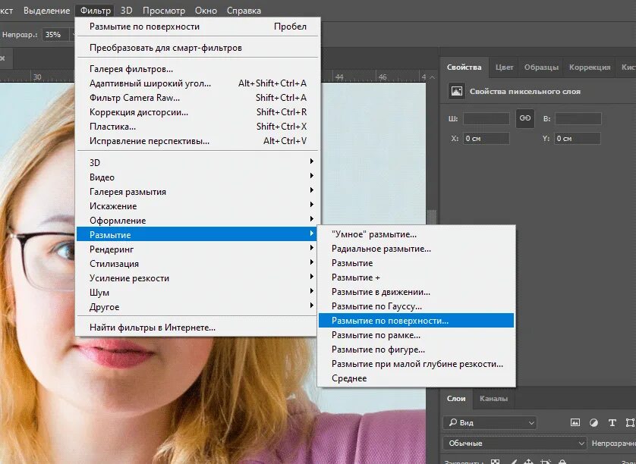Open the Вид layer filter type dropdown
Screen dimensions: 636x464
pos(490,422)
